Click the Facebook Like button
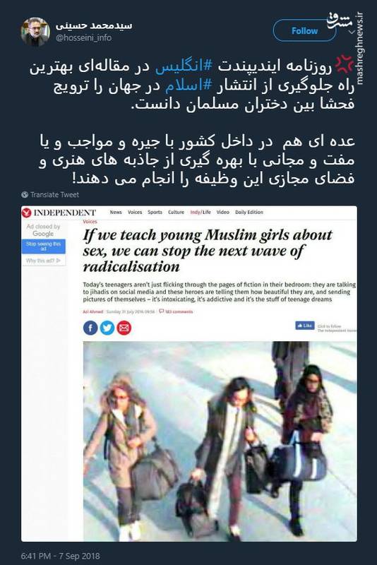This screenshot has height=565, width=377. pyautogui.click(x=304, y=326)
